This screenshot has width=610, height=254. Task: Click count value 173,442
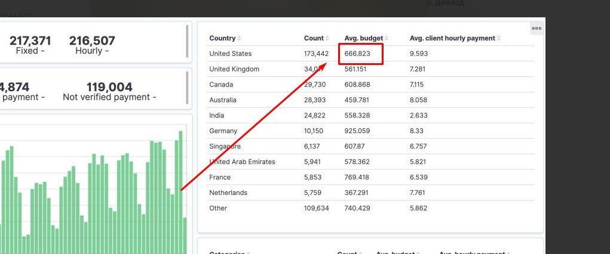[x=316, y=54]
